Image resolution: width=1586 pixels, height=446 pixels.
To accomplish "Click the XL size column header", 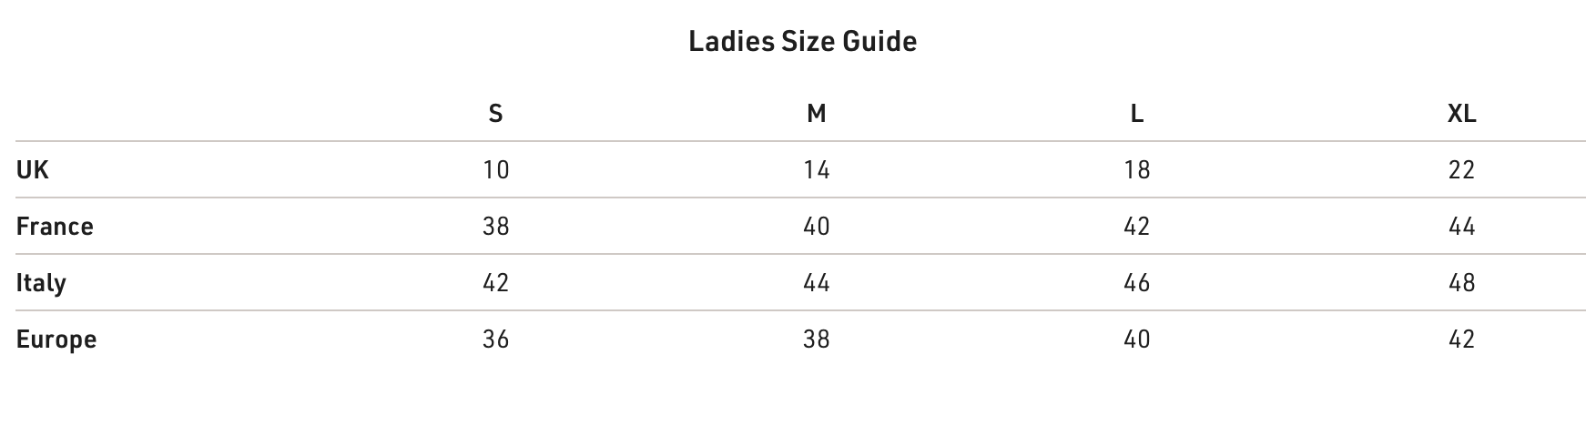I will (x=1461, y=113).
